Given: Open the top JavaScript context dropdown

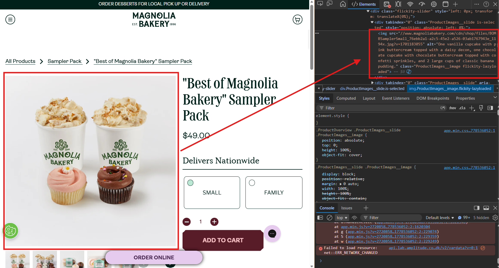Looking at the screenshot, I should 342,217.
